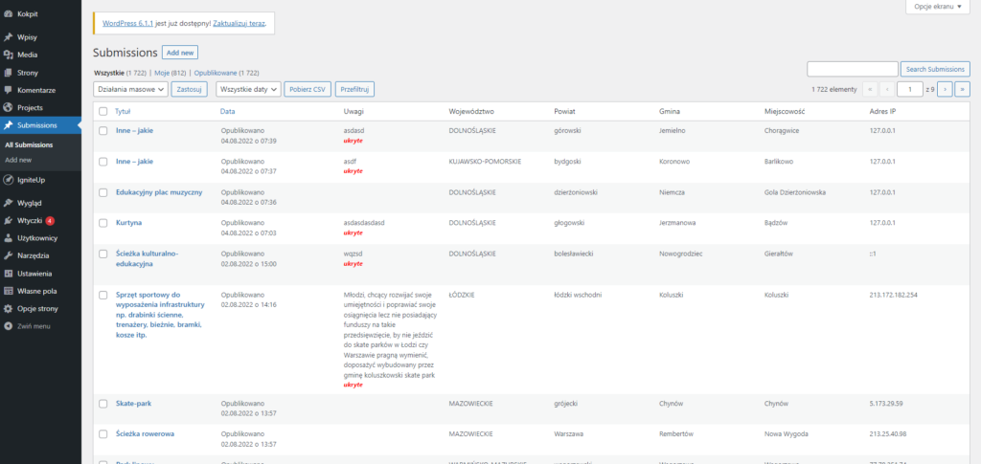Check the Barlikowo 'Inne – jakie' row

pos(103,161)
